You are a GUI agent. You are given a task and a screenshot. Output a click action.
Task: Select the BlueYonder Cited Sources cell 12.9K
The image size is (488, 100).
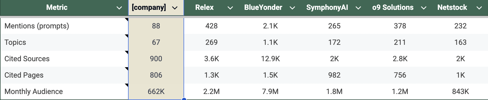(x=270, y=59)
